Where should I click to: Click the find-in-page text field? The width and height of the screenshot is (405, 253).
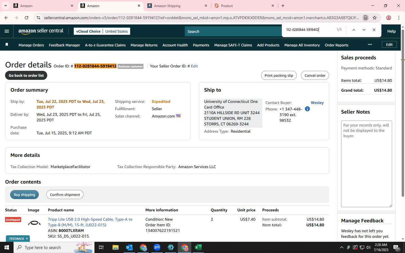click(309, 30)
